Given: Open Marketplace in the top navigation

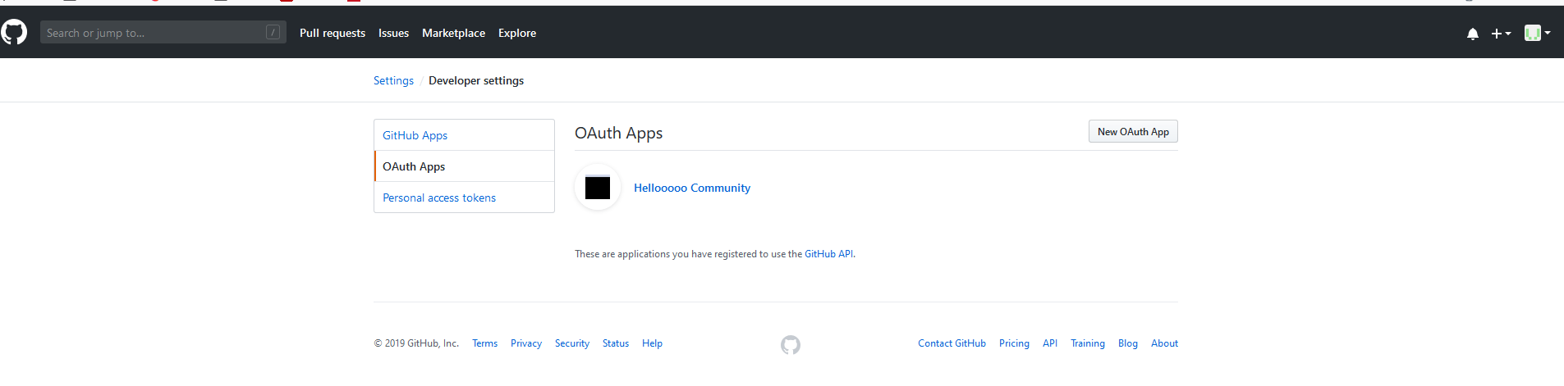Looking at the screenshot, I should 453,33.
